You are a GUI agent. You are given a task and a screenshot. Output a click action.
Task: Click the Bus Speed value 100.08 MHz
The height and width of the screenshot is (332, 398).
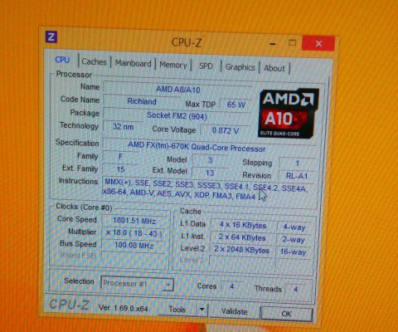tap(134, 245)
